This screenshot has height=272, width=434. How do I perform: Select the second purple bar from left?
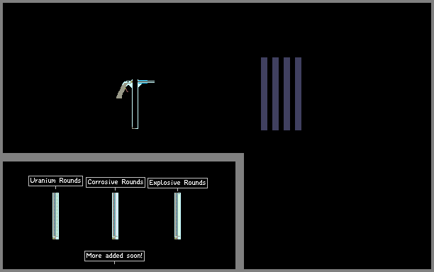(275, 93)
